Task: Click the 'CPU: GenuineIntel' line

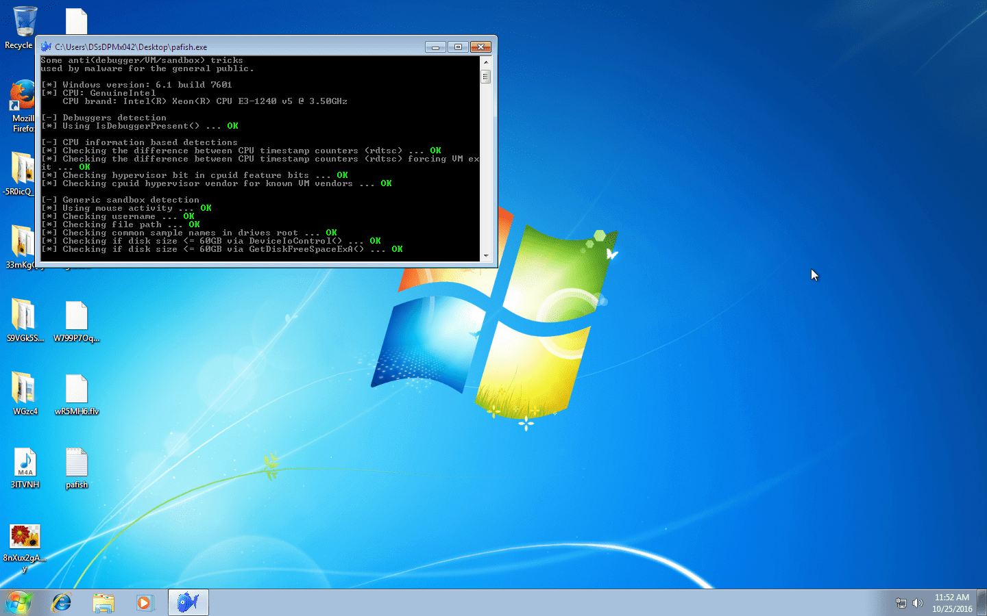Action: click(x=98, y=93)
